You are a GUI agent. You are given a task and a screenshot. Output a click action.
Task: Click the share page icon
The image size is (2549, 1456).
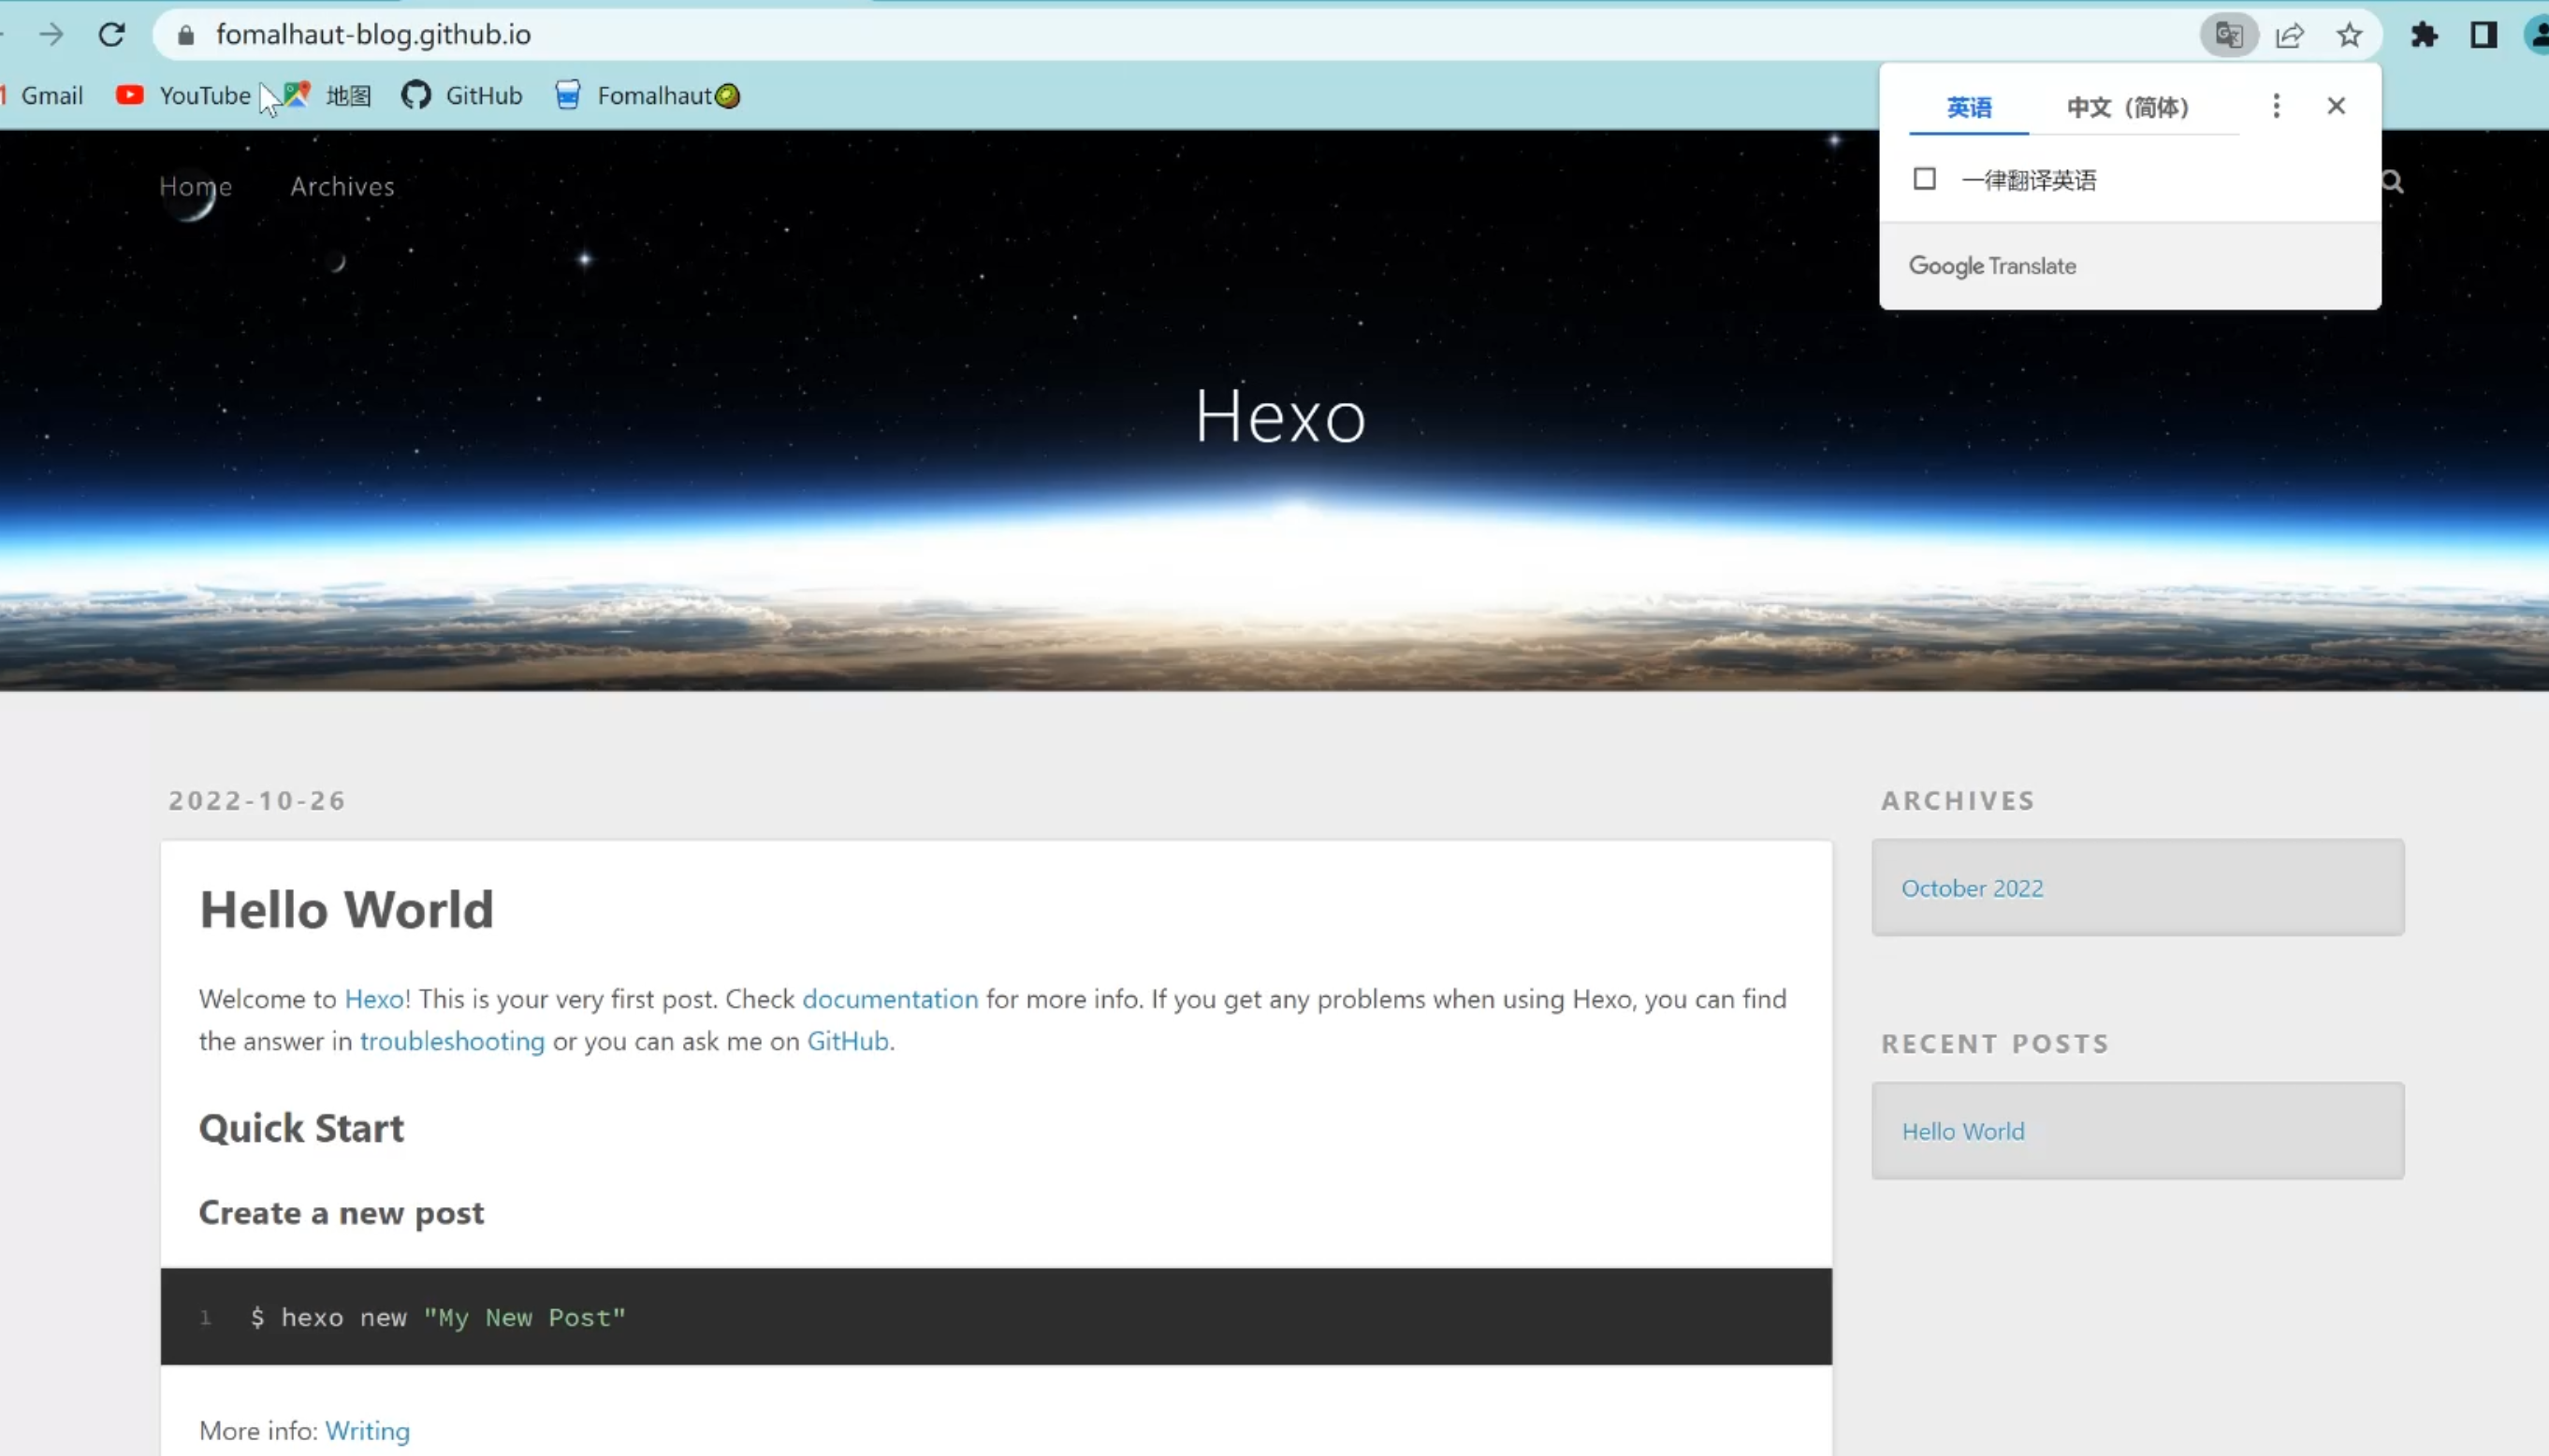coord(2290,36)
